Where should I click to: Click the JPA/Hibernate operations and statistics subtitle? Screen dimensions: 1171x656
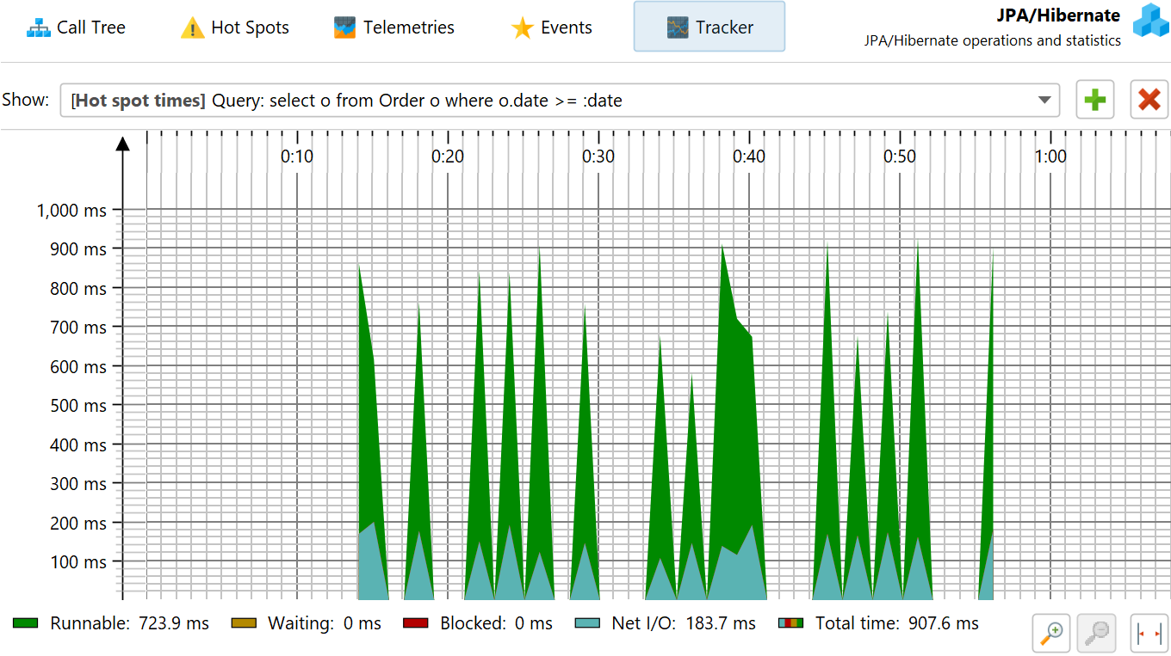click(993, 40)
